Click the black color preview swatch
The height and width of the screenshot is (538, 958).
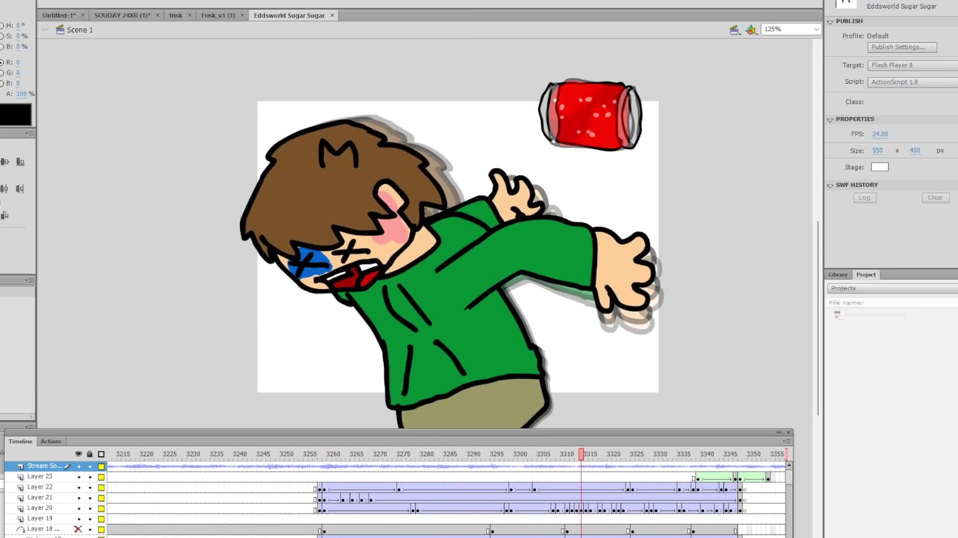pyautogui.click(x=15, y=115)
